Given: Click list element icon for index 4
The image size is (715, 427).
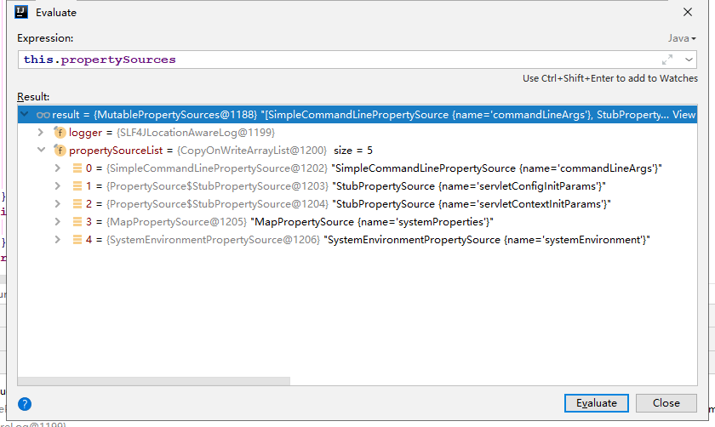Looking at the screenshot, I should click(x=77, y=240).
